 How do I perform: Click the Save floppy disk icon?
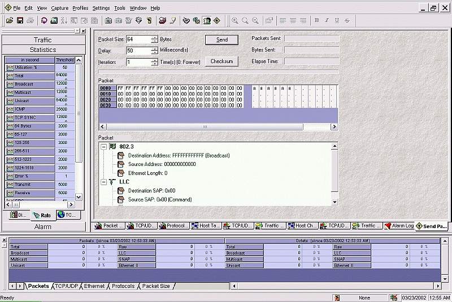pyautogui.click(x=20, y=20)
